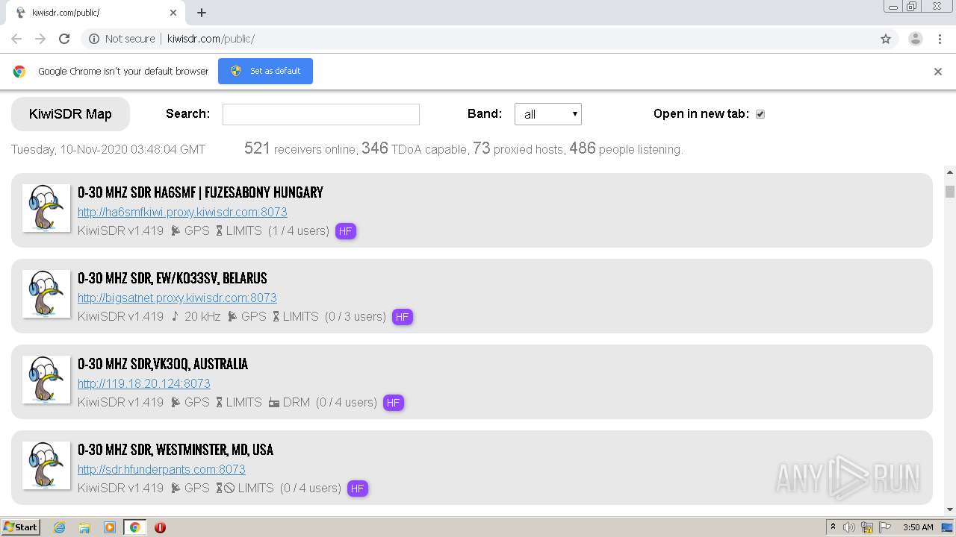Open File Explorer from the taskbar

point(84,527)
